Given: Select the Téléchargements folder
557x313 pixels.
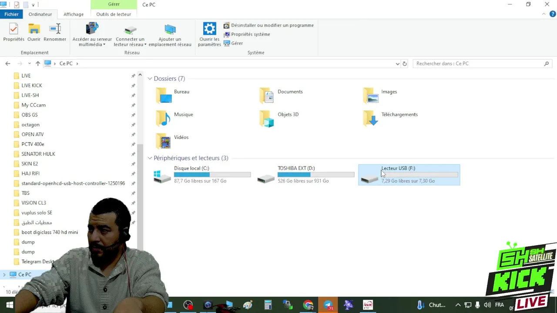Looking at the screenshot, I should [x=390, y=118].
